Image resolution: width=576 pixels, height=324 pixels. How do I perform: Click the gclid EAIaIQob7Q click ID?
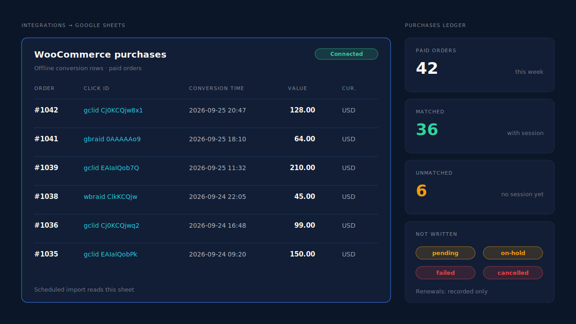111,168
